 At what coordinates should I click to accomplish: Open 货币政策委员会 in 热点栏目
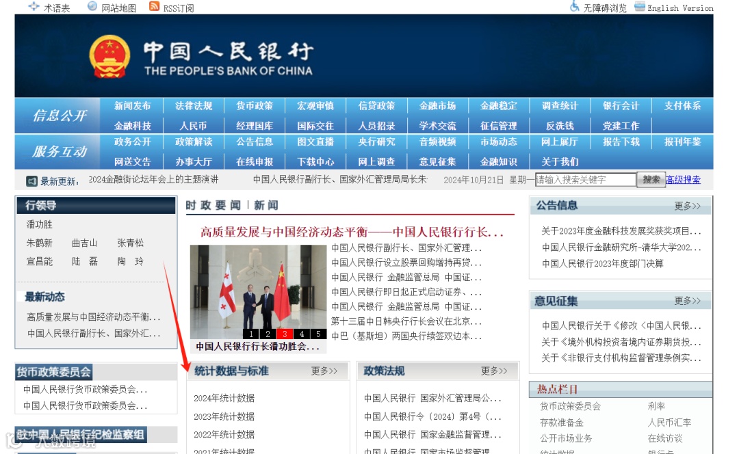(x=570, y=406)
